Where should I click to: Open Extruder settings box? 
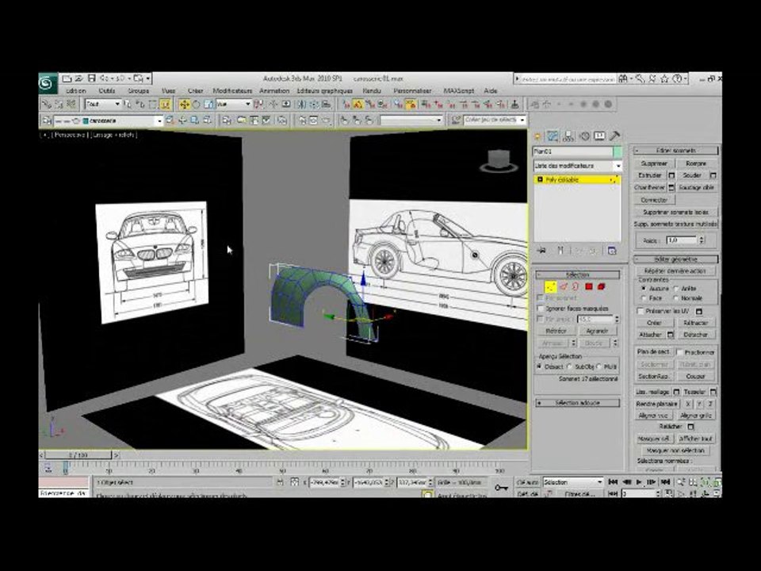[671, 175]
